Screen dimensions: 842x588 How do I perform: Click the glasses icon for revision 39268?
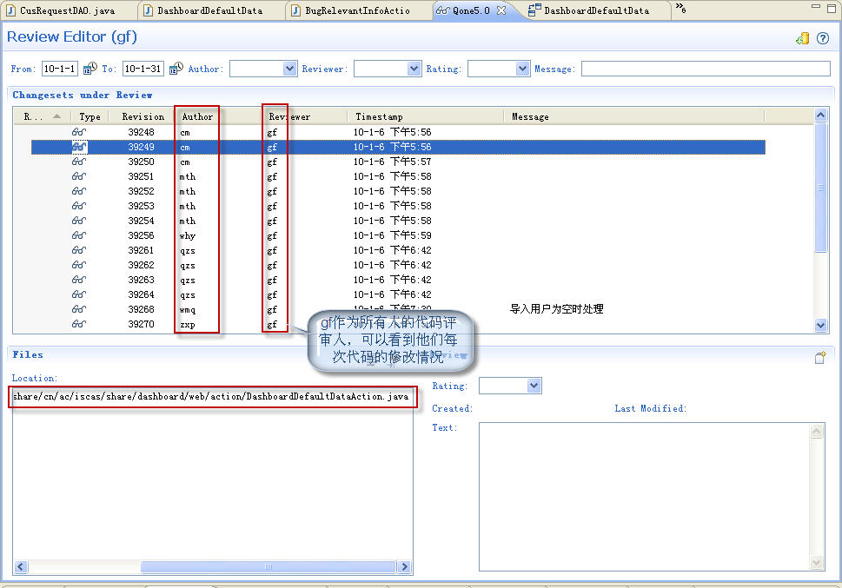pos(79,309)
